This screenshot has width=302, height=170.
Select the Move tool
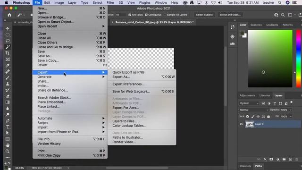pyautogui.click(x=8, y=28)
